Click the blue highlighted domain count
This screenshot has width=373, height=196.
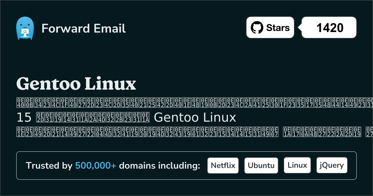tap(95, 166)
